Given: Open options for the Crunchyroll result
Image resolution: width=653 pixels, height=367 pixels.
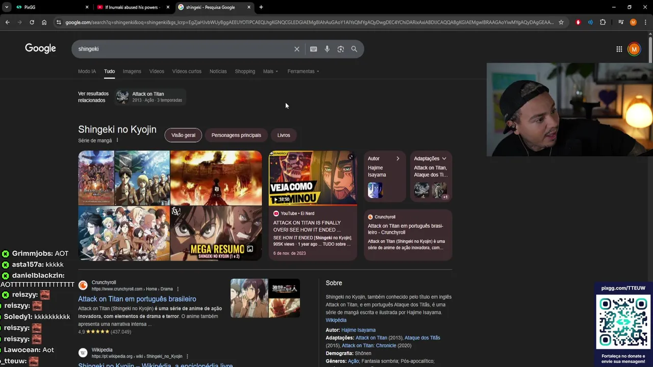Looking at the screenshot, I should click(x=178, y=289).
